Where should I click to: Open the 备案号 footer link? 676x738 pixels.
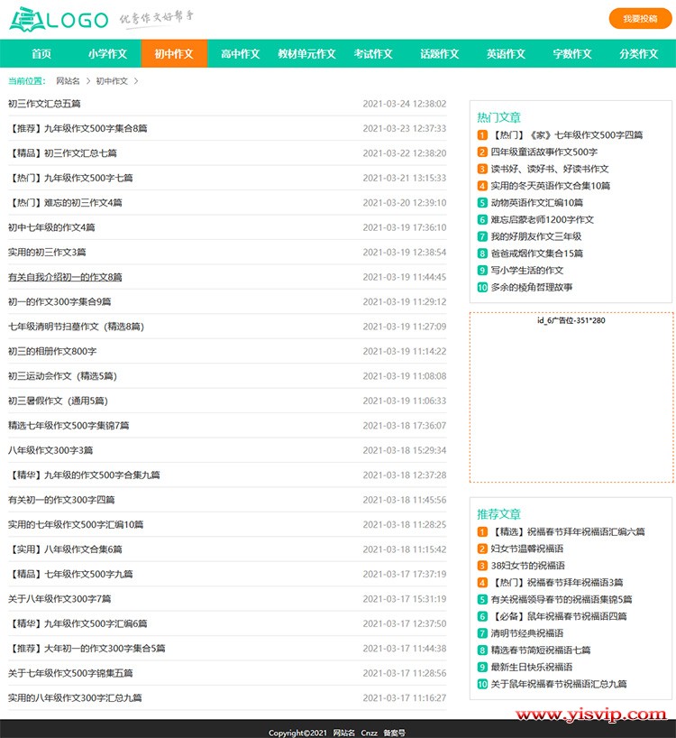click(x=394, y=733)
